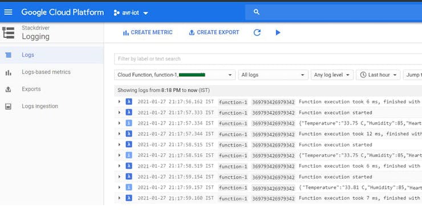Open the Last hour time range dropdown
The image size is (422, 212).
pos(378,75)
